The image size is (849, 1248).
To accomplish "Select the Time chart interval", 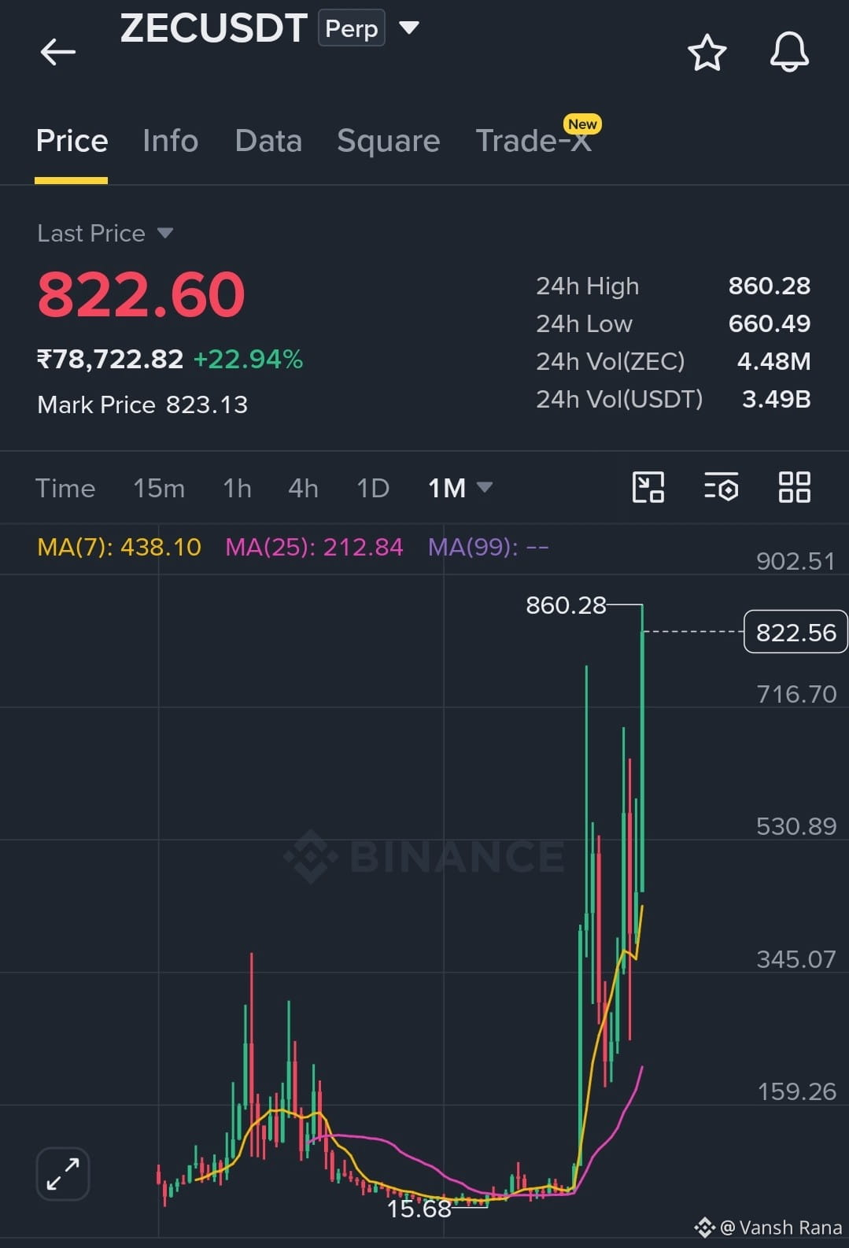I will 65,488.
